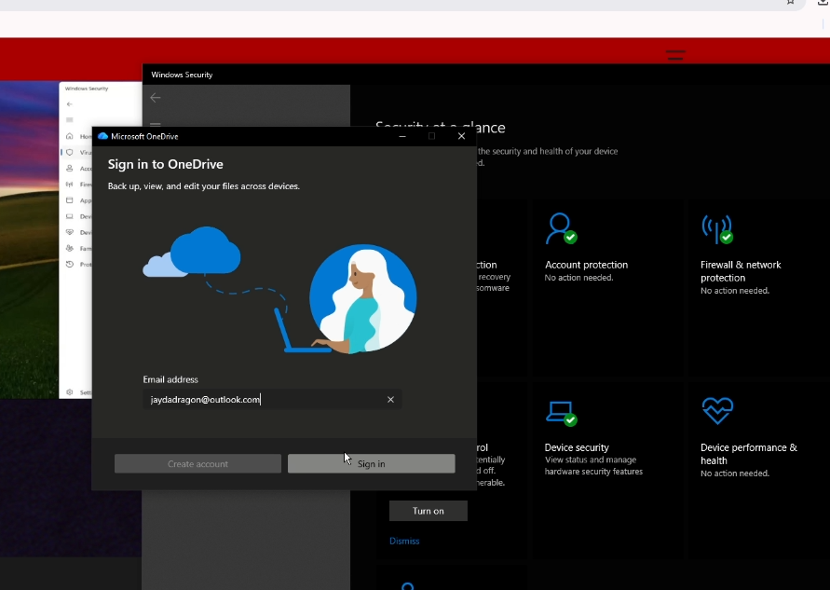Open the Device security laptop icon
Image resolution: width=830 pixels, height=590 pixels.
561,413
